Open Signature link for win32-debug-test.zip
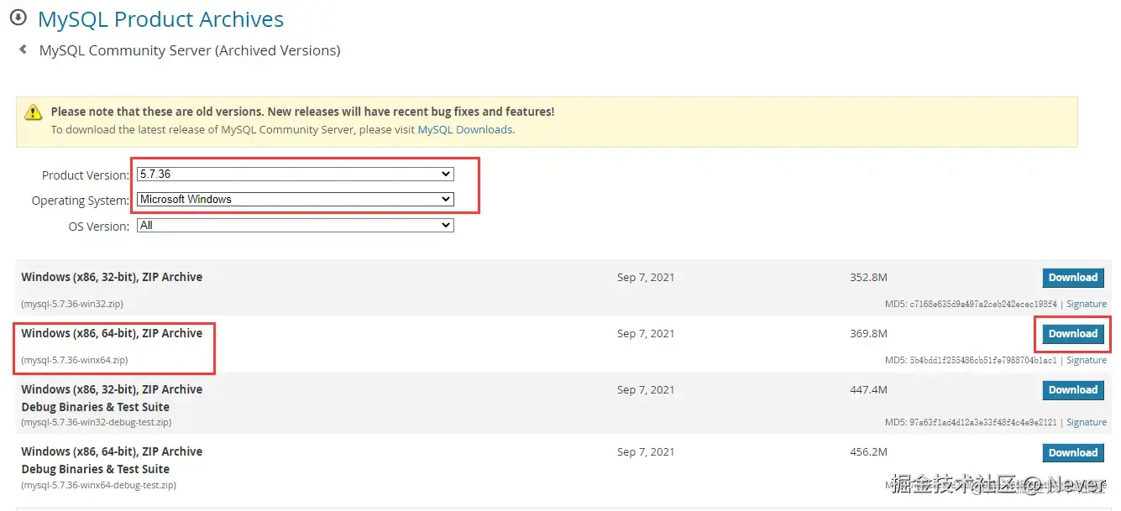The width and height of the screenshot is (1121, 511). [1087, 422]
